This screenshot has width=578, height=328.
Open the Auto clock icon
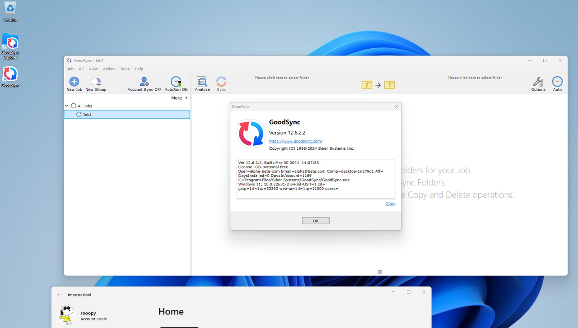click(x=558, y=84)
